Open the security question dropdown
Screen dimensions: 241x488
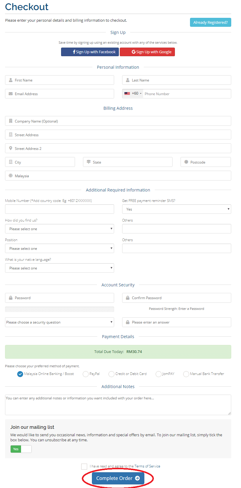[60, 322]
